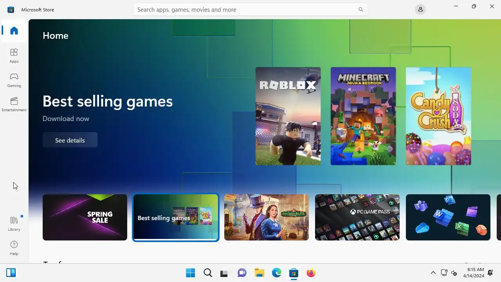Click the Download now subtitle
The height and width of the screenshot is (282, 501).
(66, 119)
